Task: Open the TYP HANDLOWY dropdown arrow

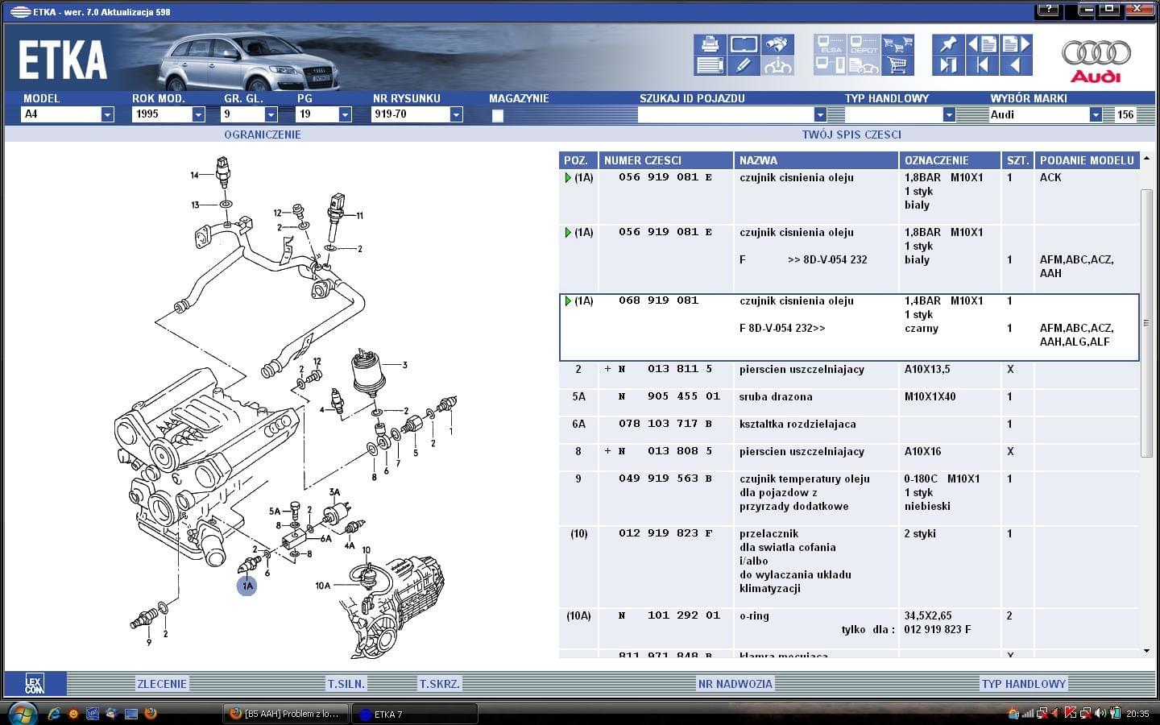Action: [x=949, y=114]
